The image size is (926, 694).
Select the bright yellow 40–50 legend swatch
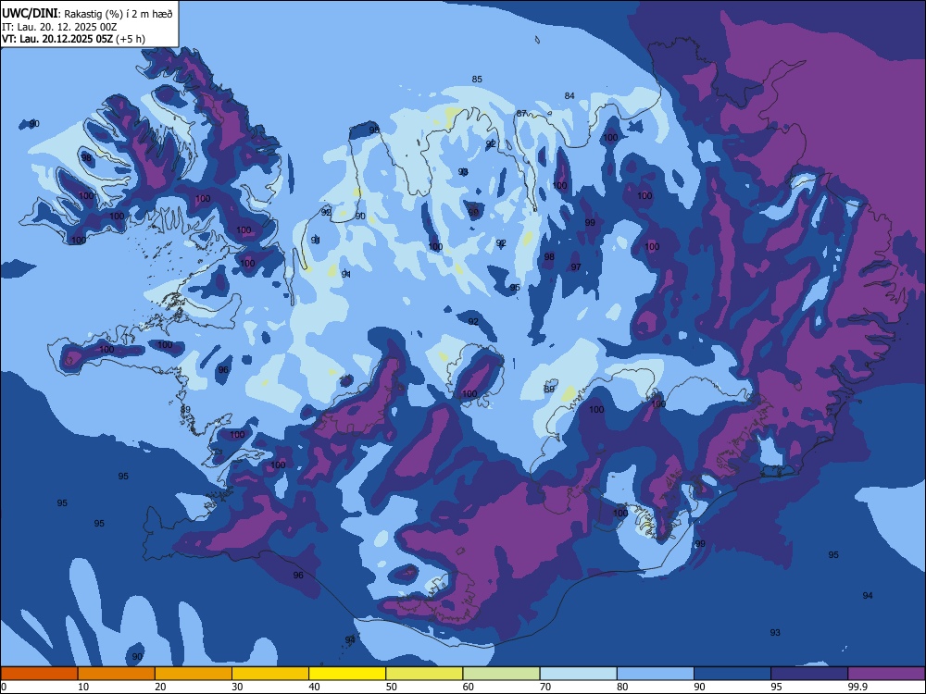347,674
